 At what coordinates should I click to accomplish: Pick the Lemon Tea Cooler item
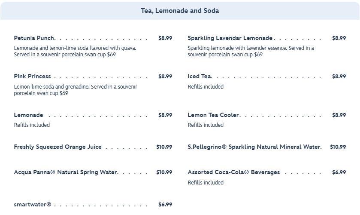pyautogui.click(x=213, y=115)
